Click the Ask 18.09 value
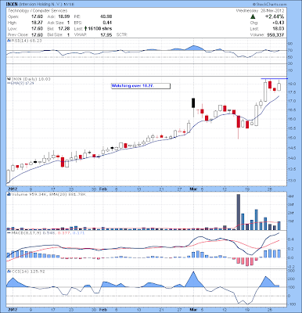 point(64,16)
